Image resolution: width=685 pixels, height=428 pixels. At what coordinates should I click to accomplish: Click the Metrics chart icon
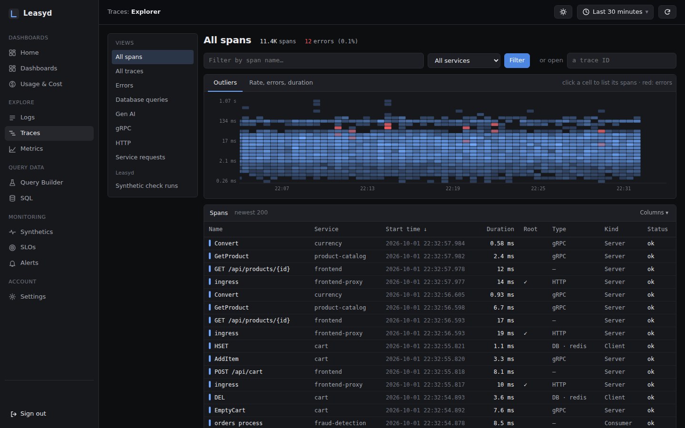[x=12, y=149]
